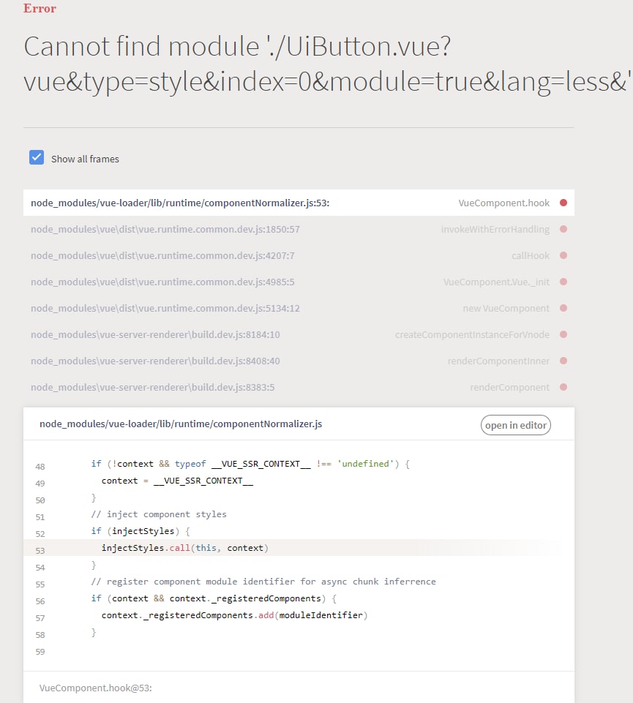Click line number 59 in code panel
This screenshot has width=633, height=703.
coord(40,652)
